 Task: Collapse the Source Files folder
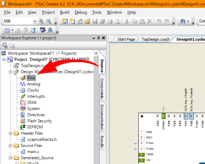pyautogui.click(x=11, y=146)
